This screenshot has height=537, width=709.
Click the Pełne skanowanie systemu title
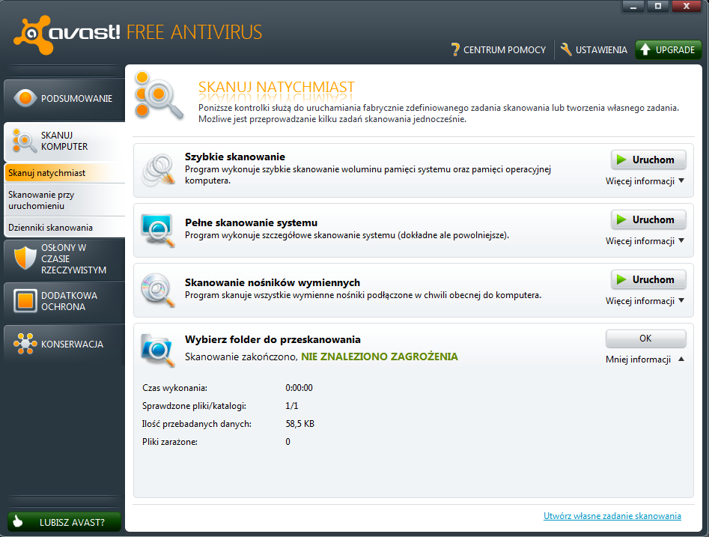[x=251, y=222]
